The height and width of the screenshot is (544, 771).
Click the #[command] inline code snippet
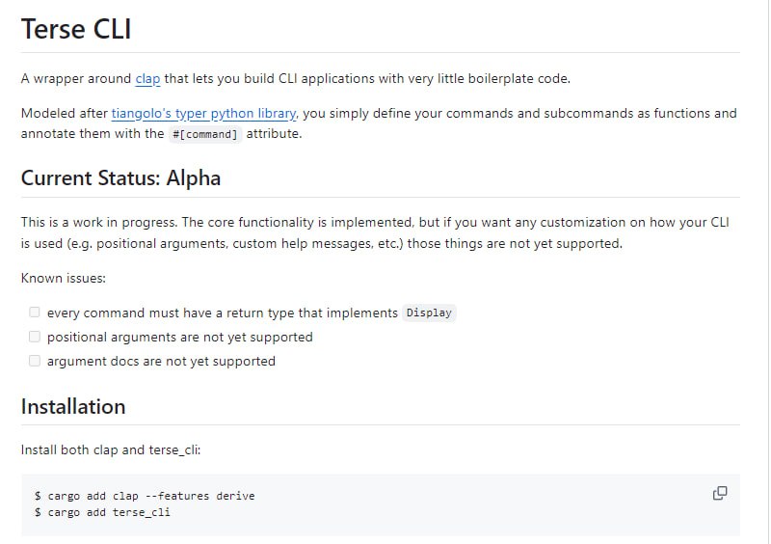tap(204, 134)
